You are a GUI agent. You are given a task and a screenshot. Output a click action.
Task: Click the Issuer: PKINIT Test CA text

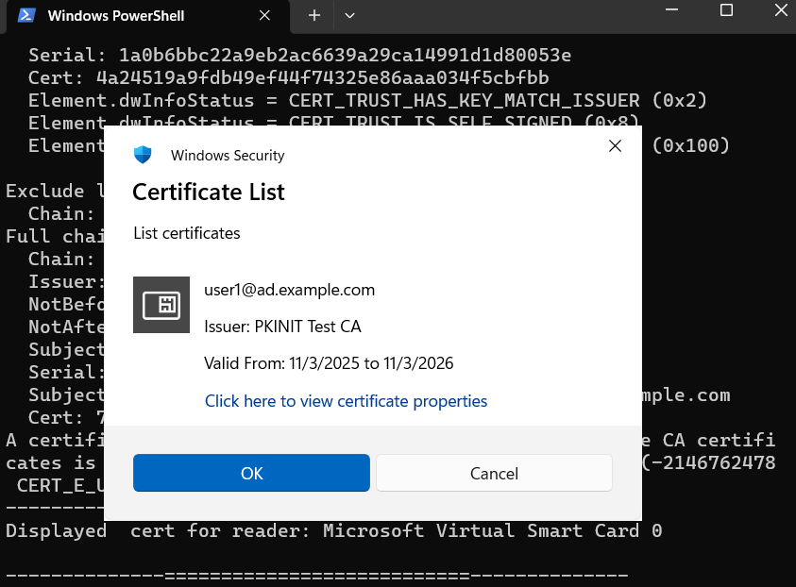pyautogui.click(x=282, y=327)
